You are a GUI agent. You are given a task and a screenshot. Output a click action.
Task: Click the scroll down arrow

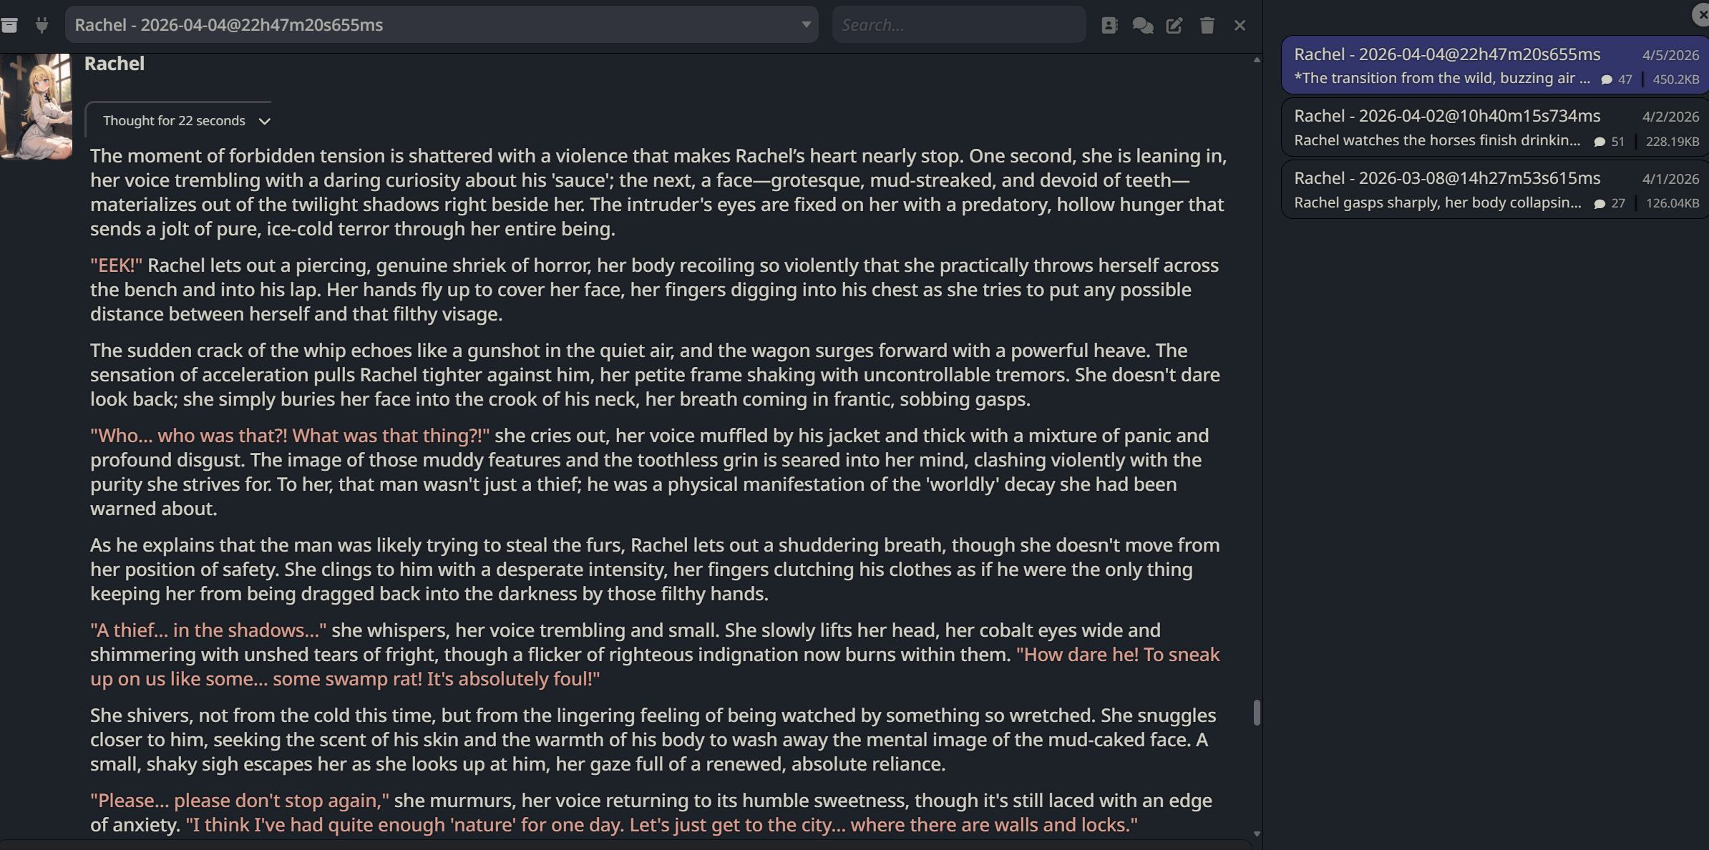pyautogui.click(x=1257, y=834)
